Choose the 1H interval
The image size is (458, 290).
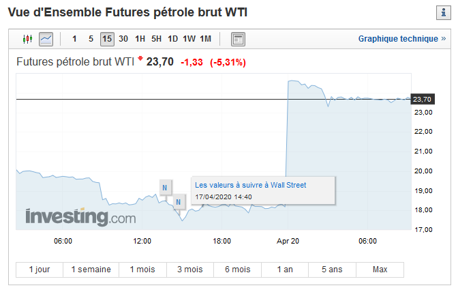coord(140,39)
